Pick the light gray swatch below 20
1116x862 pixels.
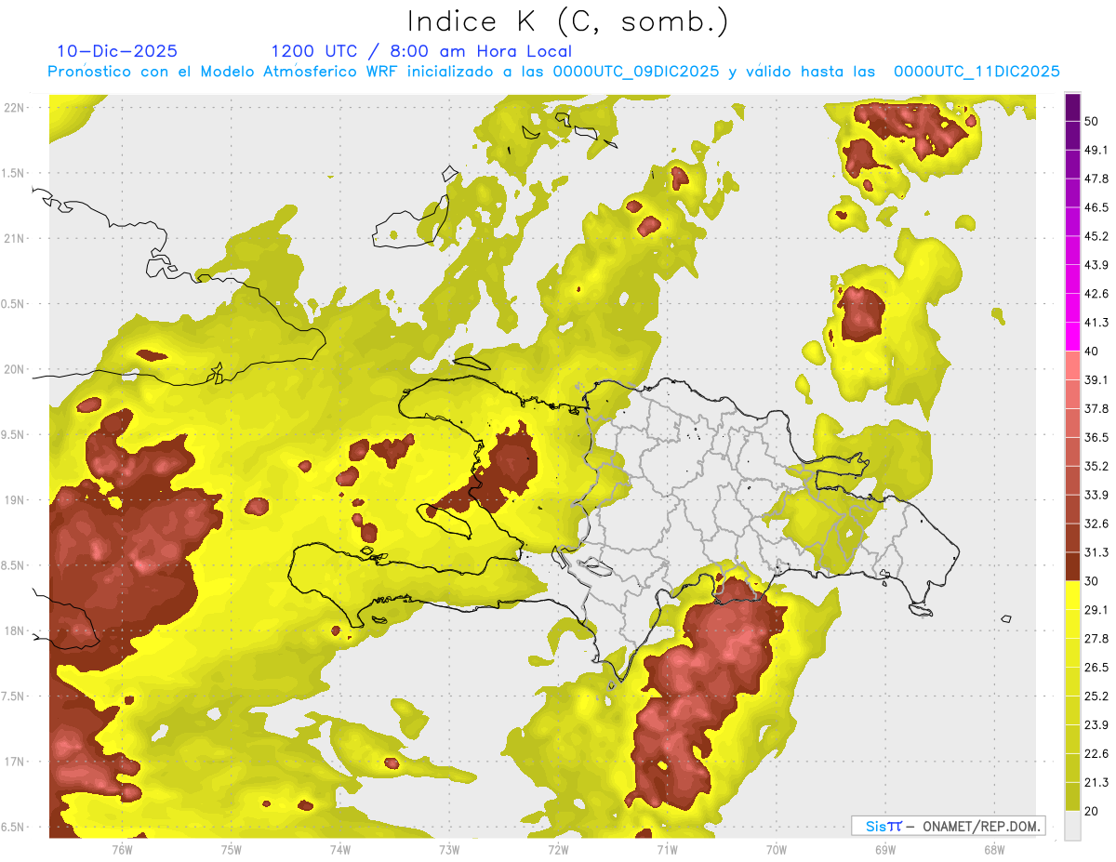1072,826
